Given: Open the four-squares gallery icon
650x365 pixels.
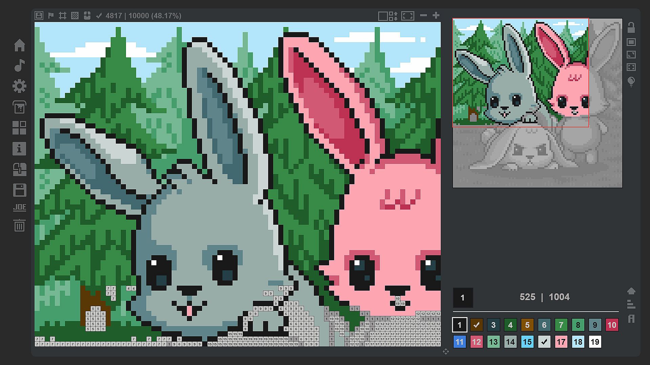Looking at the screenshot, I should pos(19,128).
